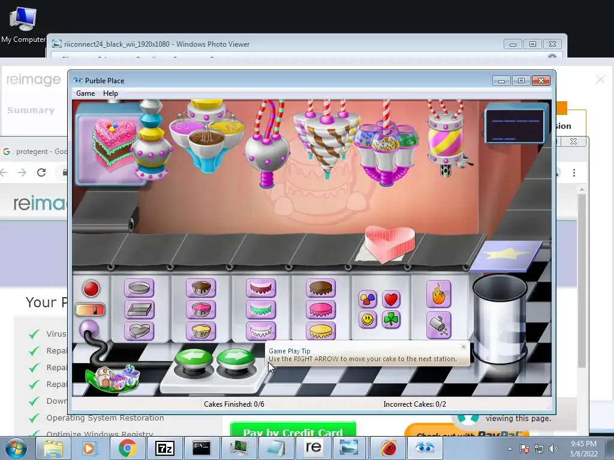This screenshot has height=460, width=614.
Task: Go forward in the Chrome window
Action: (x=22, y=172)
